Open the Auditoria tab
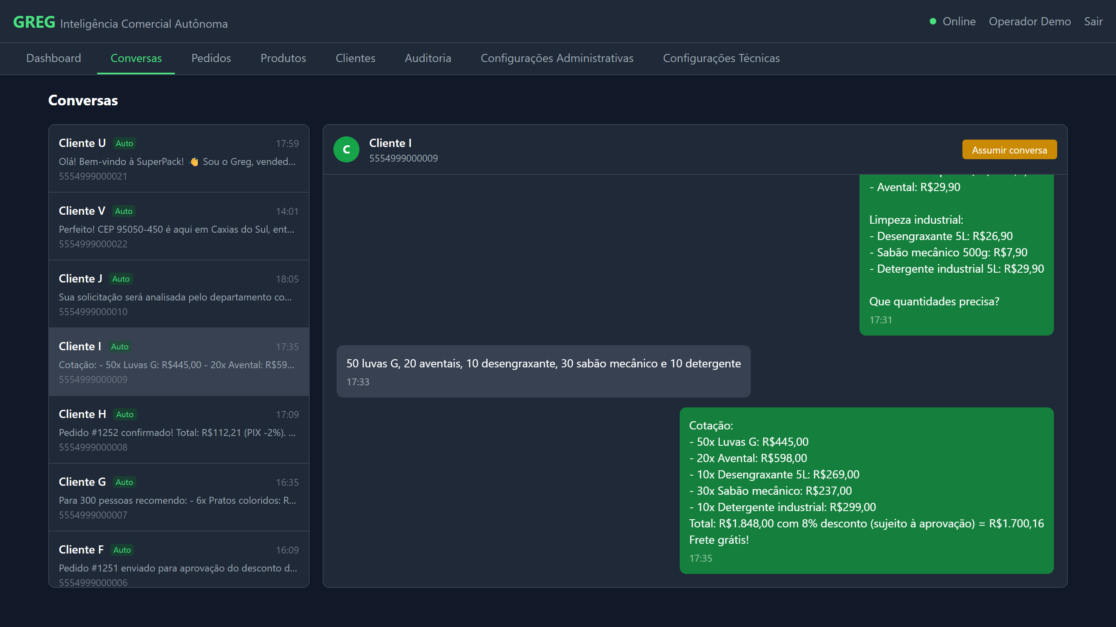The height and width of the screenshot is (627, 1116). pos(428,58)
